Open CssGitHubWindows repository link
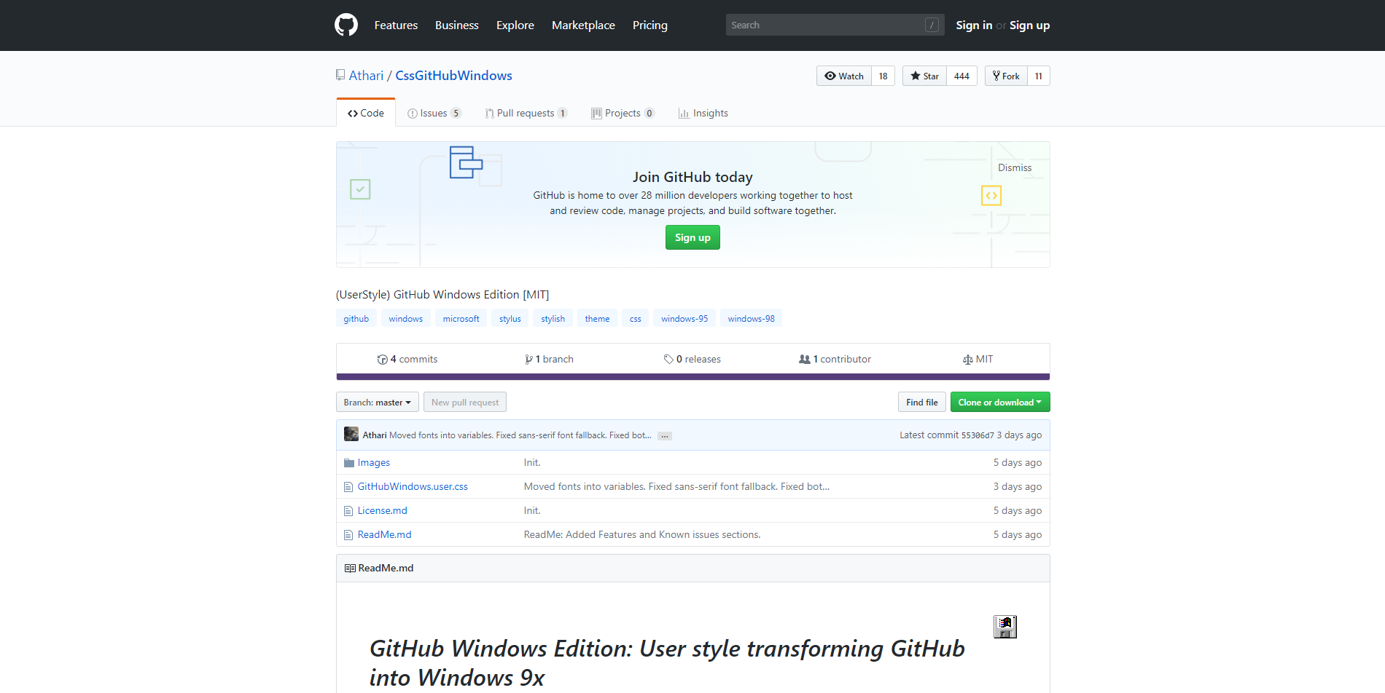Viewport: 1385px width, 693px height. [x=453, y=76]
